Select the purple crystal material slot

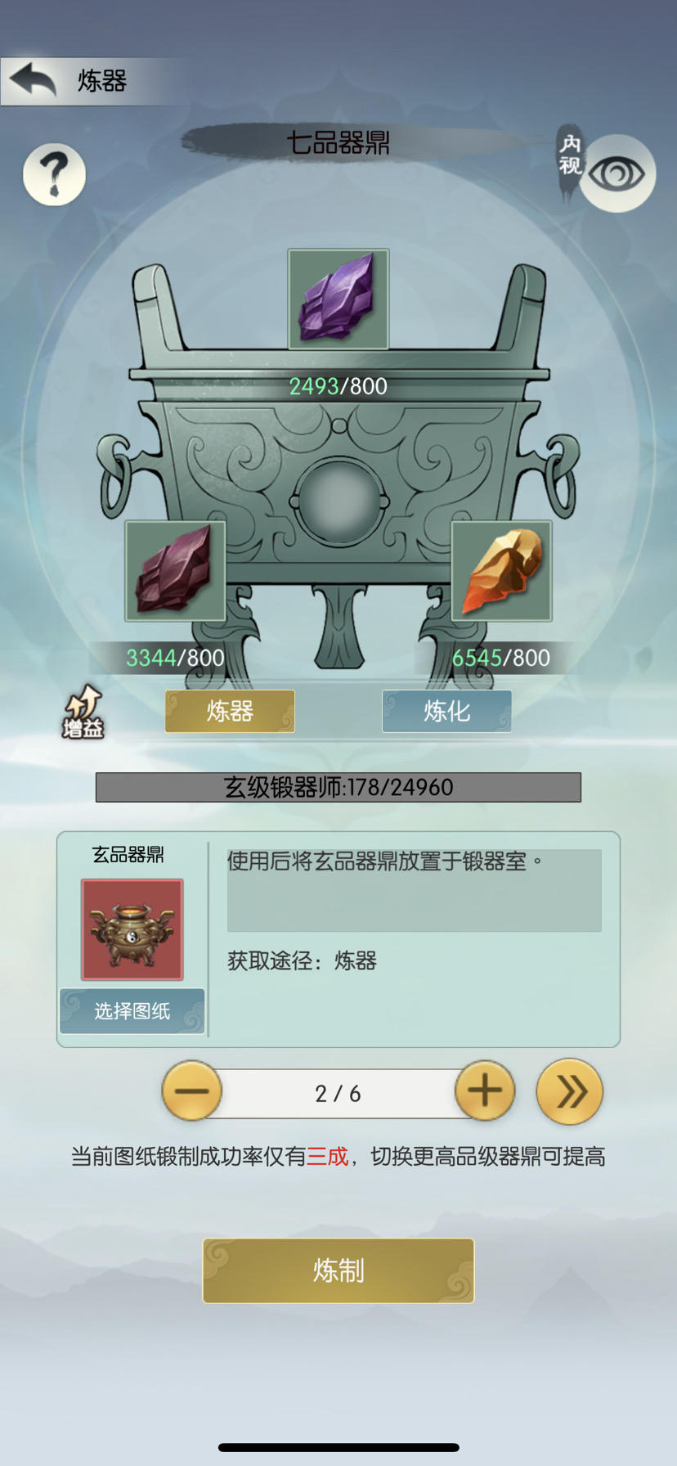pyautogui.click(x=338, y=299)
